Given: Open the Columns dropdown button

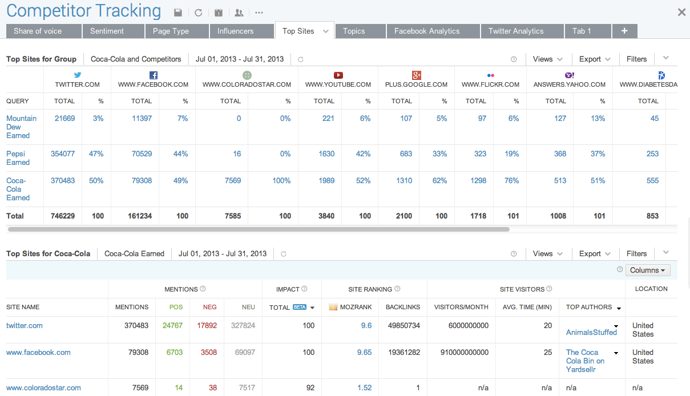Looking at the screenshot, I should (x=648, y=270).
